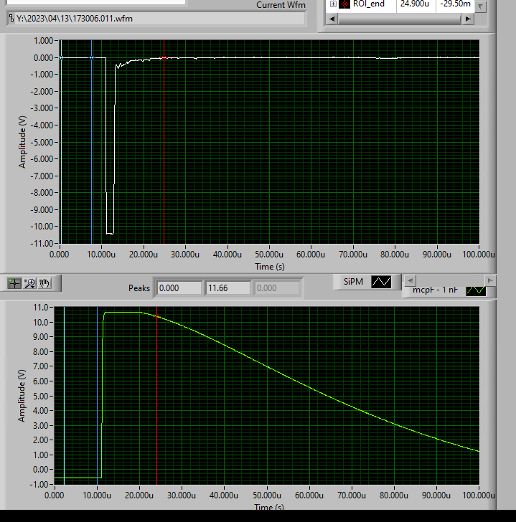Click the blue cursor line on top graph
516x522 pixels.
[x=92, y=143]
